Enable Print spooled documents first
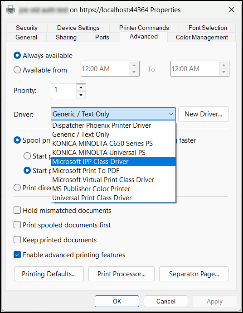The image size is (243, 313). [x=17, y=225]
